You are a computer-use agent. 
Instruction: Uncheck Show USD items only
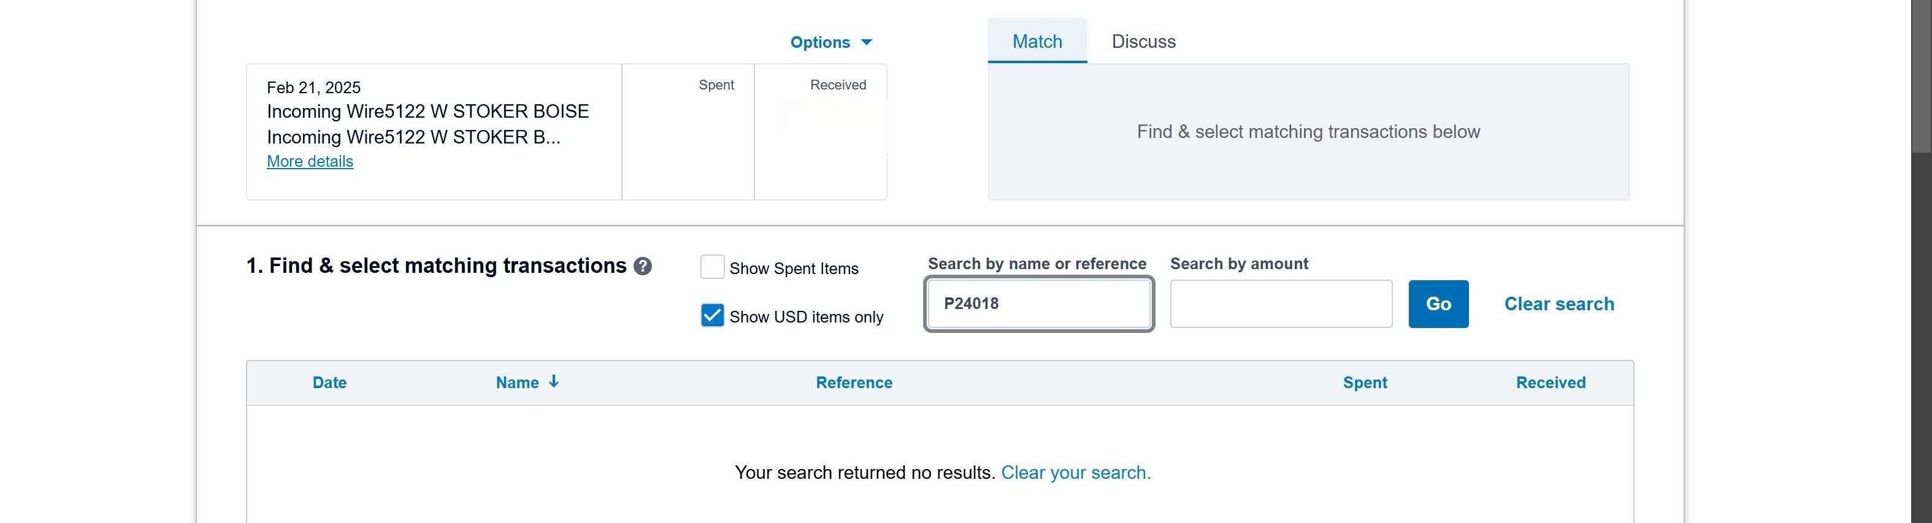coord(711,315)
